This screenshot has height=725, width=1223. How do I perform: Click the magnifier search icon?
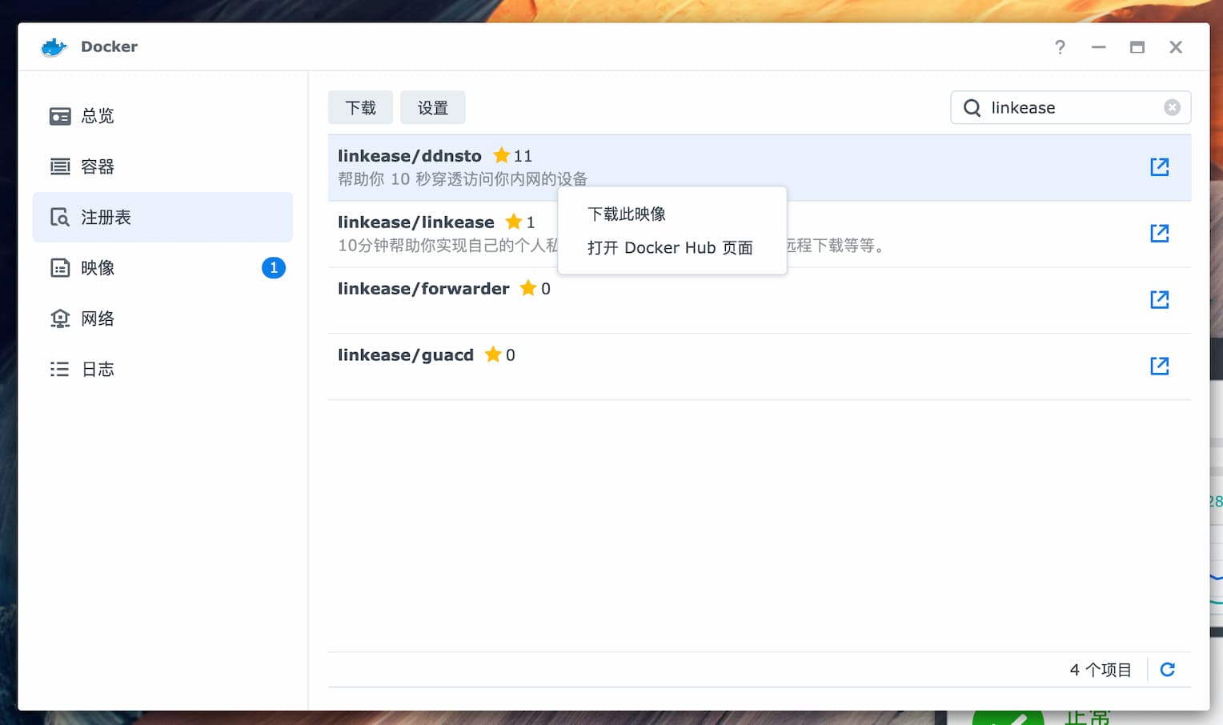click(972, 107)
